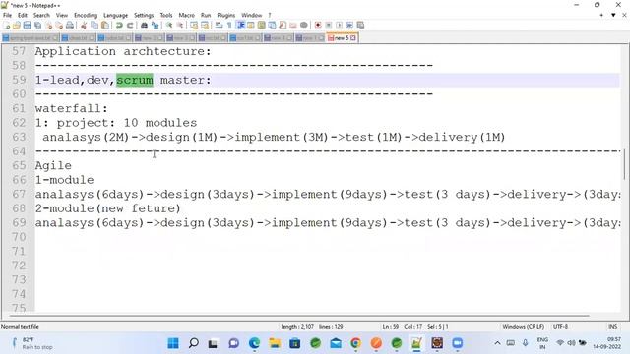630x354 pixels.
Task: Click the Agile line in editor
Action: [x=53, y=165]
